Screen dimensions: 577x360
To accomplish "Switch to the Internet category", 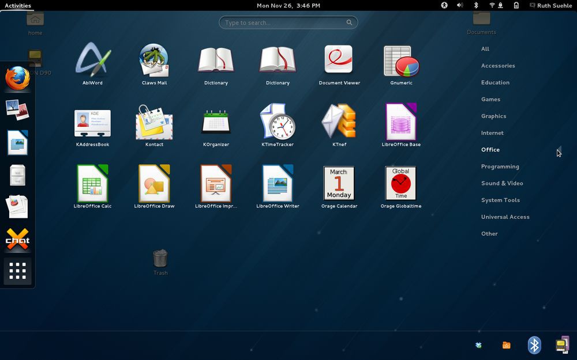I will pyautogui.click(x=492, y=132).
